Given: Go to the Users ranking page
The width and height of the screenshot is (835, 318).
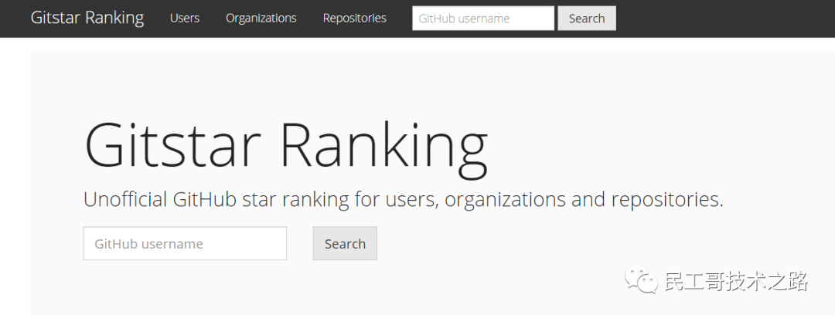Looking at the screenshot, I should click(185, 18).
